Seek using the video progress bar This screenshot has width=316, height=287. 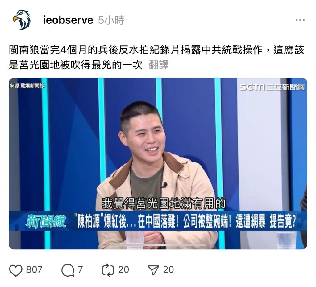(x=158, y=245)
